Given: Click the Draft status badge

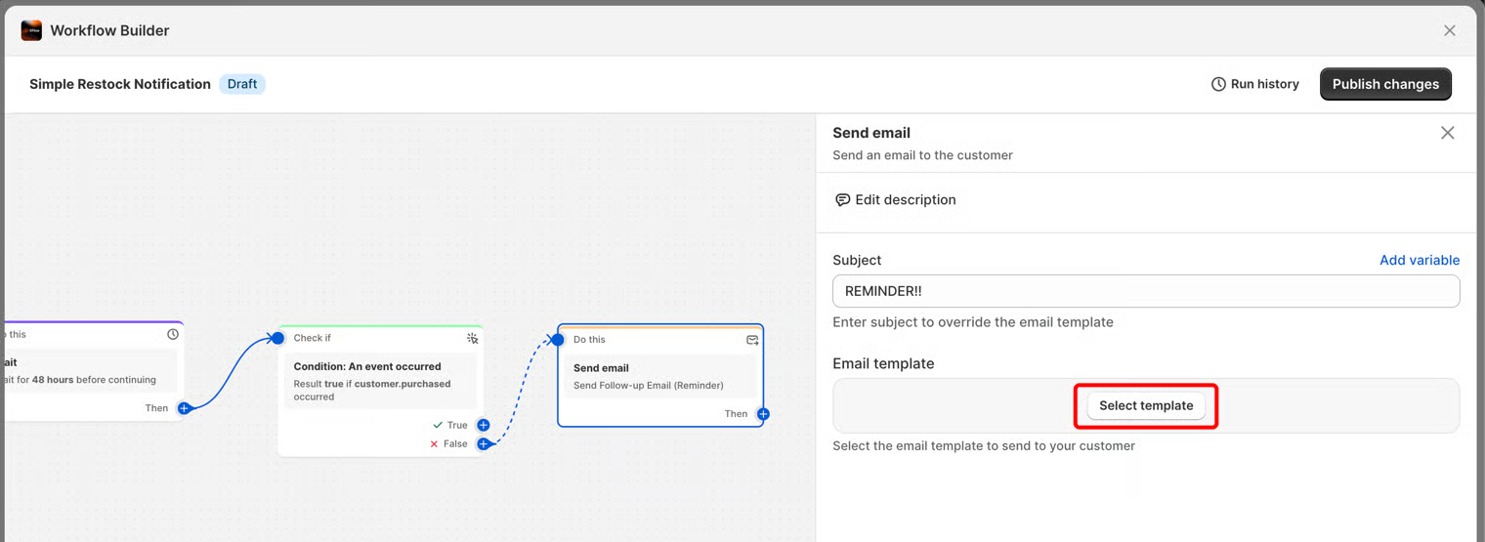Looking at the screenshot, I should pos(242,84).
